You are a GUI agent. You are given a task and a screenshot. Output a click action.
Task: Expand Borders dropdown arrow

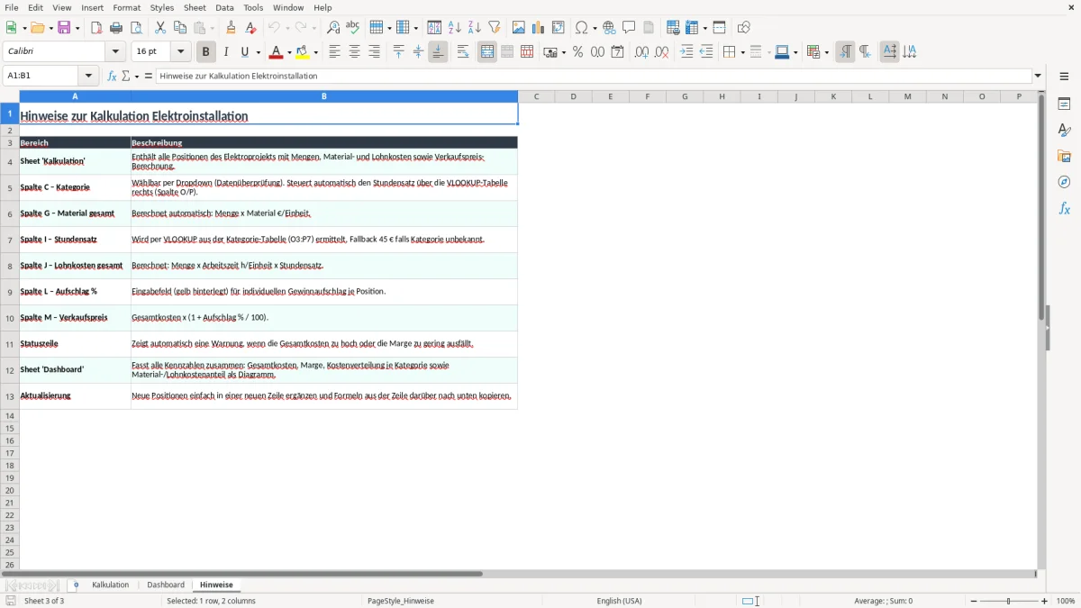742,52
